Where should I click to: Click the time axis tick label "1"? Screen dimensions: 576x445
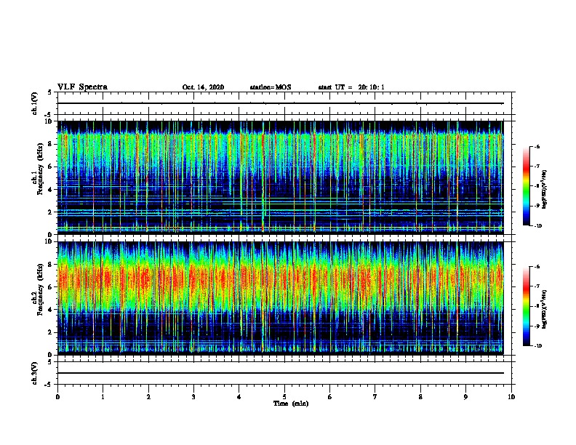tap(103, 396)
